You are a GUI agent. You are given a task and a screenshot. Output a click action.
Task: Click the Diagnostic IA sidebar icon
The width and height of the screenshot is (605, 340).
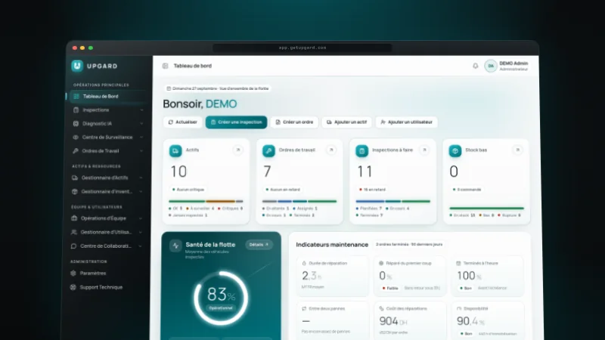tap(76, 124)
